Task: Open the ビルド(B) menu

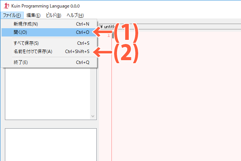Action: 53,15
